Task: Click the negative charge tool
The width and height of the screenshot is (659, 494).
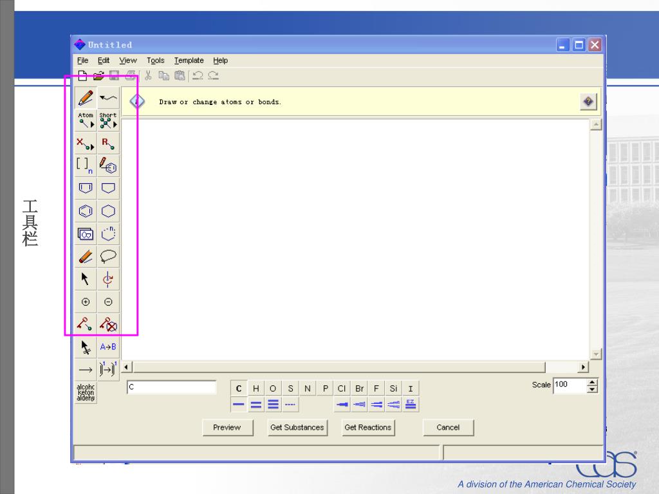Action: click(x=108, y=302)
